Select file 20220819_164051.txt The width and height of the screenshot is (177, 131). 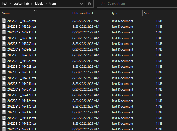click(x=22, y=89)
